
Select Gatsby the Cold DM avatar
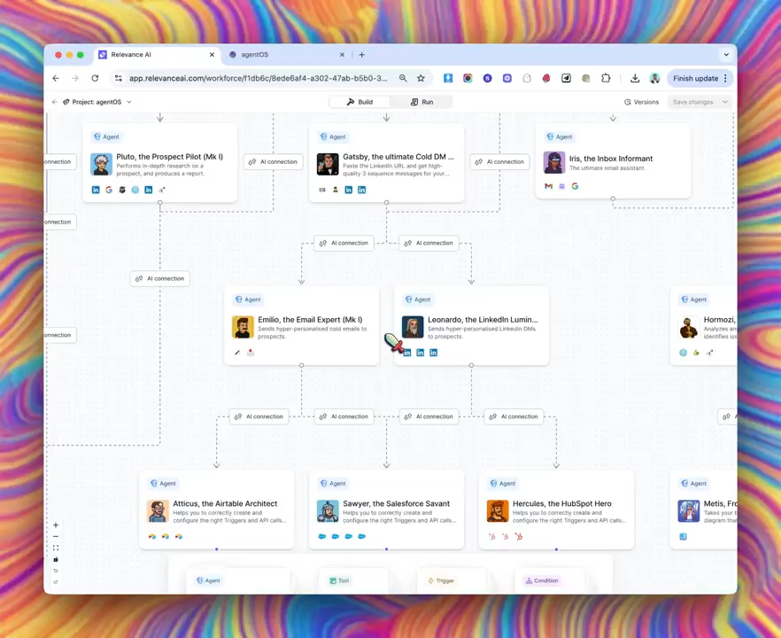[328, 165]
